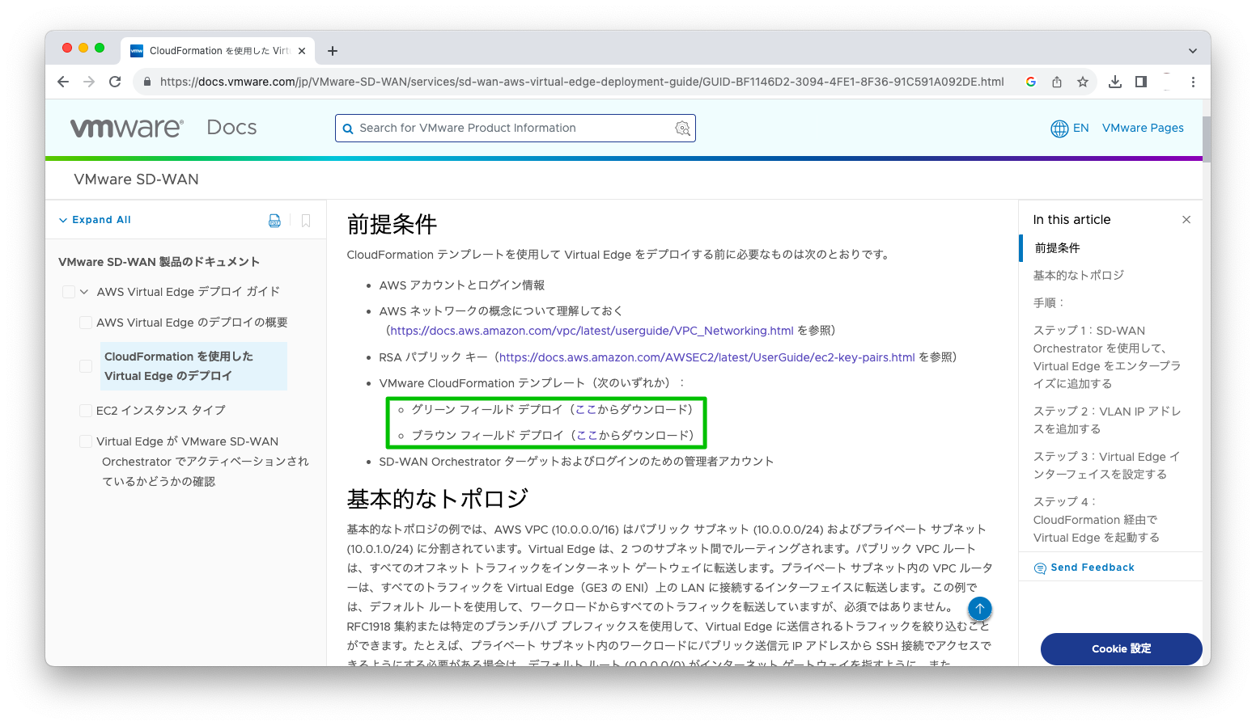Image resolution: width=1256 pixels, height=726 pixels.
Task: Download PDF using the PDF icon
Action: click(275, 221)
